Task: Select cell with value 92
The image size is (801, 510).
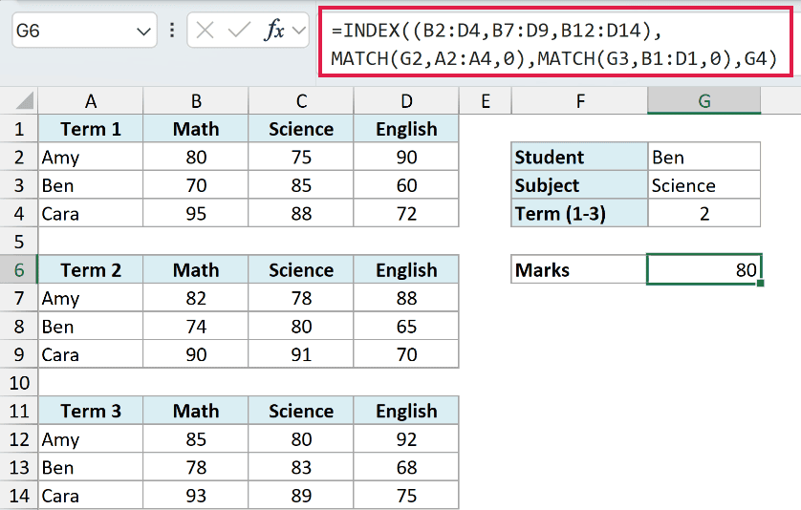Action: point(406,439)
